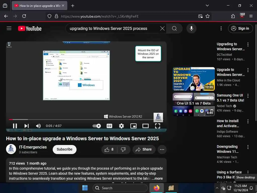Viewport: 257px width, 193px height.
Task: Open 'Downgrading Windows 11...' video title
Action: coord(227,149)
